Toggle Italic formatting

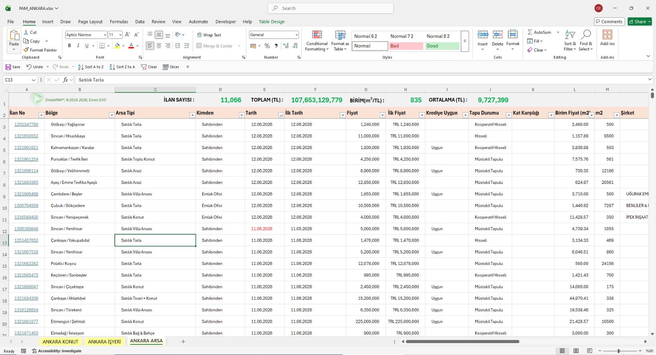pos(78,46)
